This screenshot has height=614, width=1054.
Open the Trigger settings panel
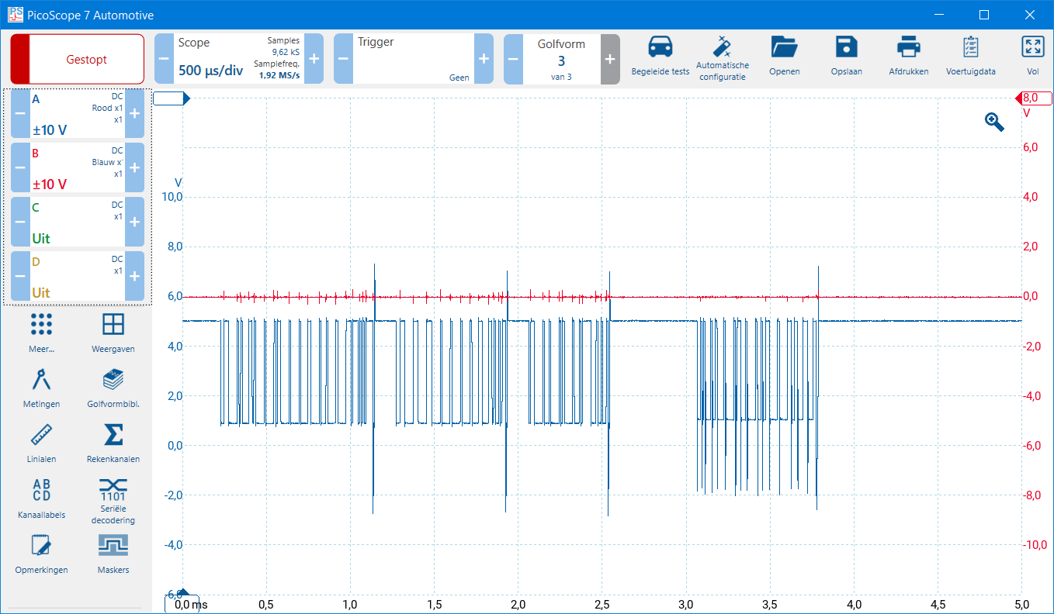pos(413,59)
